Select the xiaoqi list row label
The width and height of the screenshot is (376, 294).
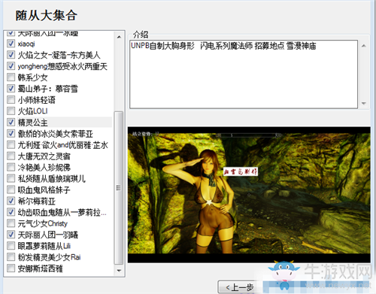point(26,44)
